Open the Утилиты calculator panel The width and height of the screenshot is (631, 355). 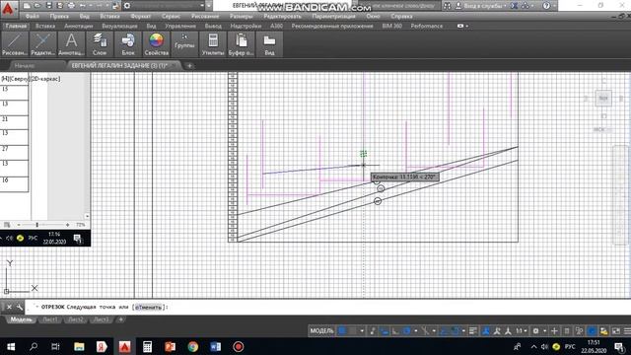point(213,43)
